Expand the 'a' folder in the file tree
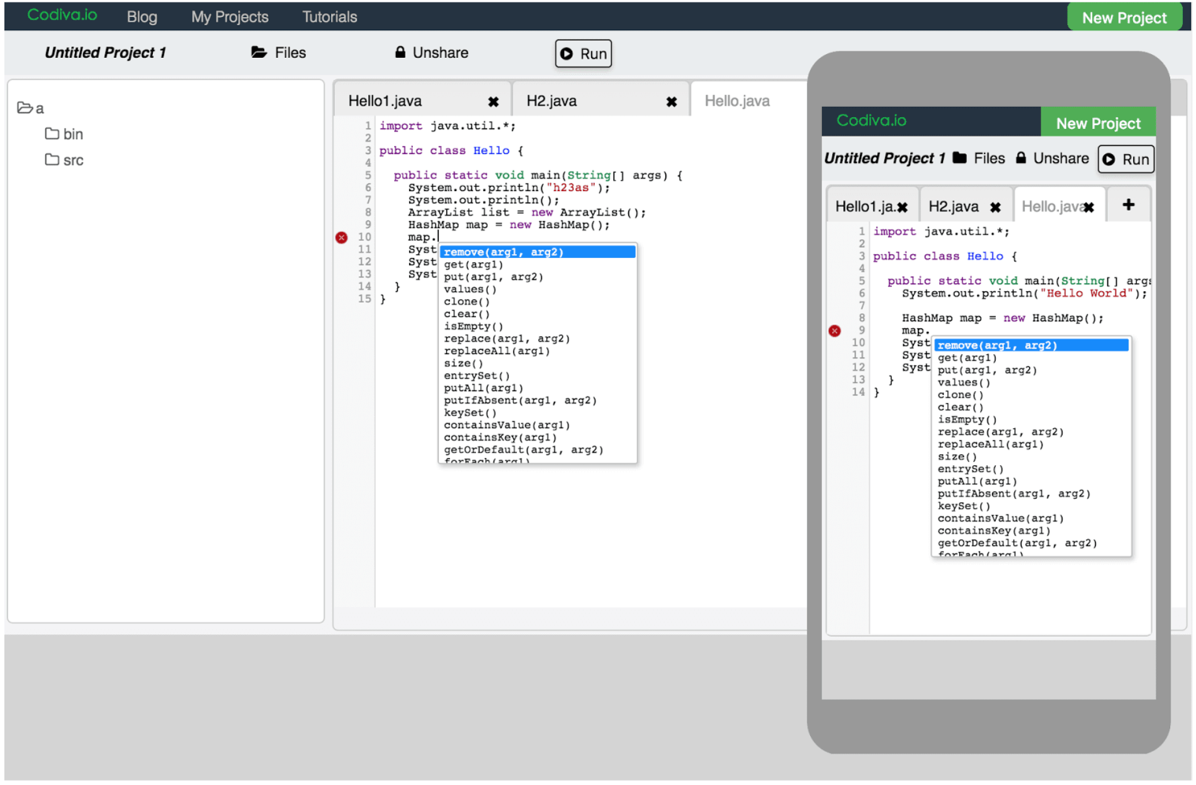Image resolution: width=1196 pixels, height=785 pixels. [25, 108]
